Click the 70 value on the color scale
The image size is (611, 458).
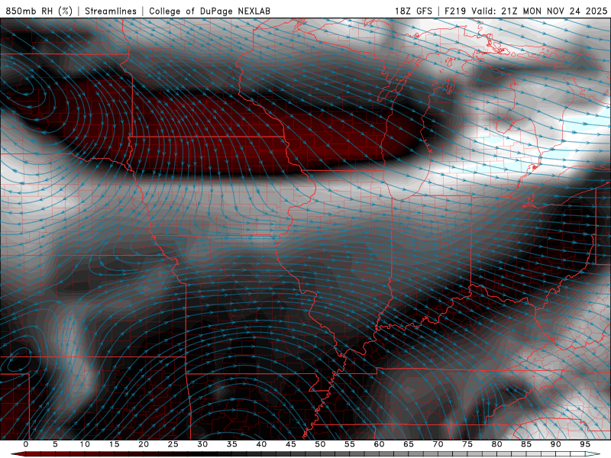(438, 444)
